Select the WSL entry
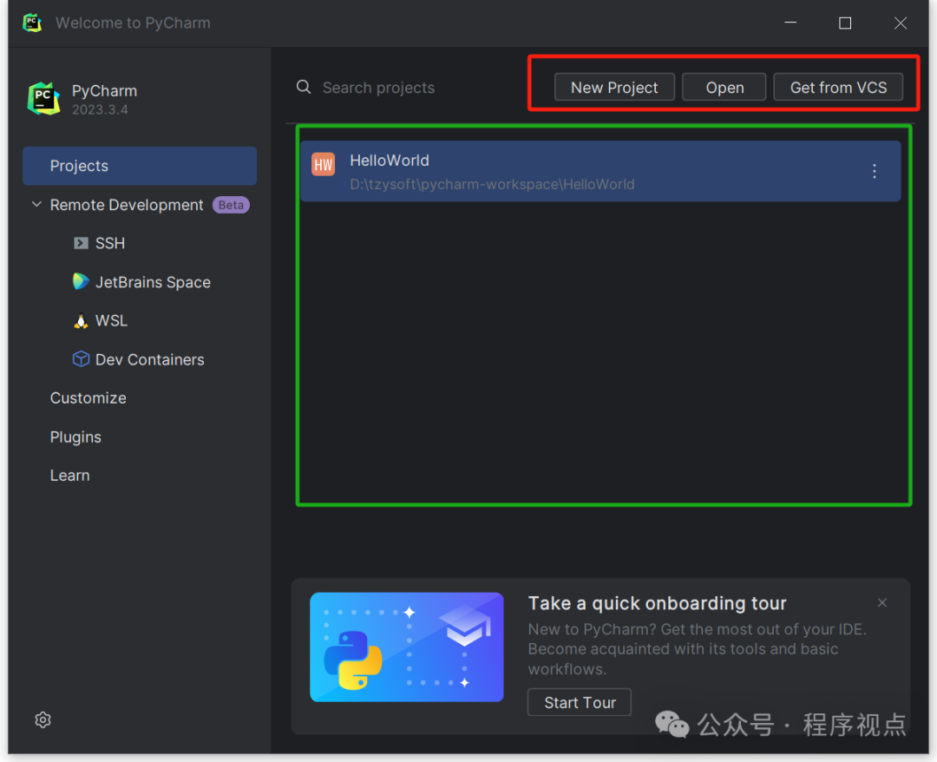The height and width of the screenshot is (762, 937). click(x=112, y=321)
